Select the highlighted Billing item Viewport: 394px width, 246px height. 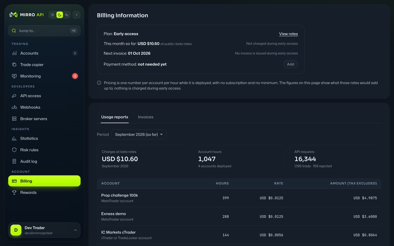click(x=44, y=181)
